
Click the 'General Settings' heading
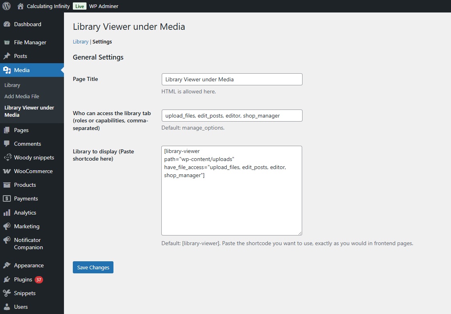click(x=98, y=57)
